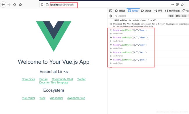Image resolution: width=189 pixels, height=114 pixels.
Task: Open the vue-devtools GitHub link in the console
Action: 133,26
